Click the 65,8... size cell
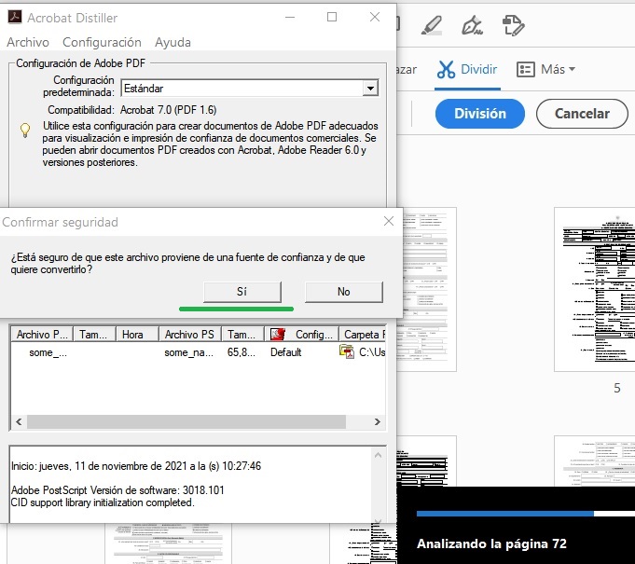This screenshot has height=564, width=635. tap(242, 352)
